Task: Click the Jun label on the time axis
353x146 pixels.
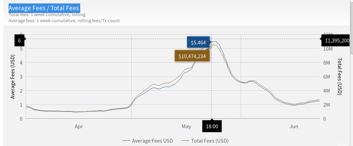Action: click(294, 127)
